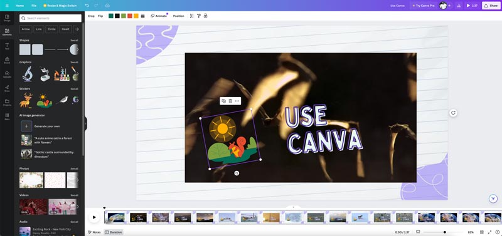Image resolution: width=502 pixels, height=236 pixels.
Task: Select the orange-red color swatch
Action: click(130, 16)
